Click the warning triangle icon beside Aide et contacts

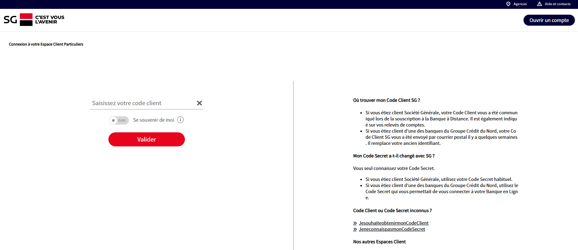539,4
